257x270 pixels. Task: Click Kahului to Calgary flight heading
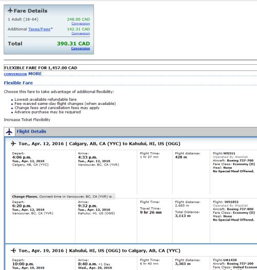pyautogui.click(x=99, y=250)
